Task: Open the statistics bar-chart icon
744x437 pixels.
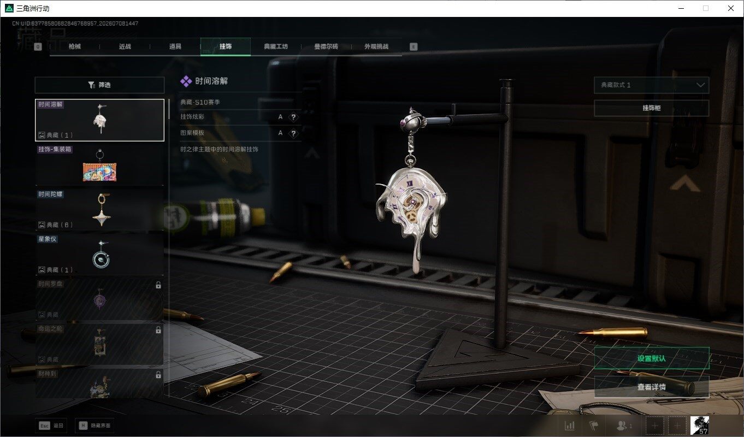Action: point(570,426)
